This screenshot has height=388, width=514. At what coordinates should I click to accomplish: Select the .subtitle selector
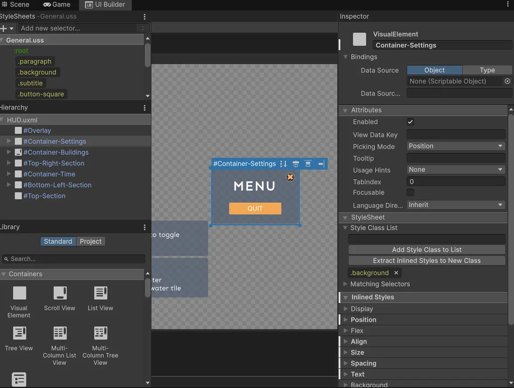click(x=30, y=83)
